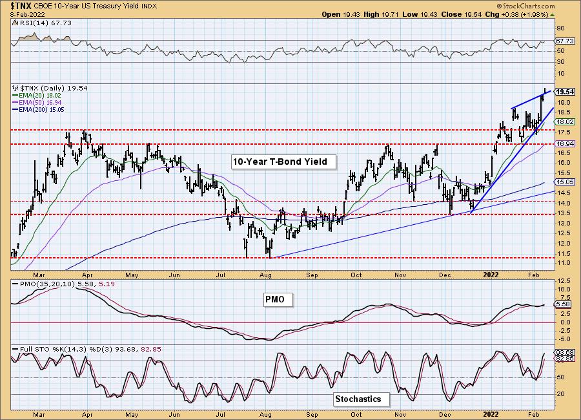Click the purple EMA(50) legend line swatch
Image resolution: width=581 pixels, height=420 pixels.
tap(15, 103)
